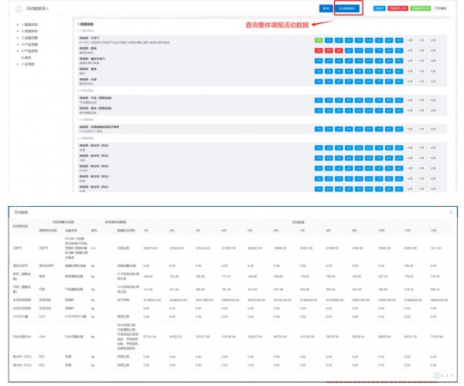Viewport: 464px width, 386px height.
Task: Open 3月 button in 柴油（道路运输）row
Action: 339,110
